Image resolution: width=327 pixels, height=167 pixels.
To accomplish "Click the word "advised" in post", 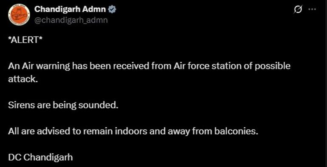I will click(47, 131).
